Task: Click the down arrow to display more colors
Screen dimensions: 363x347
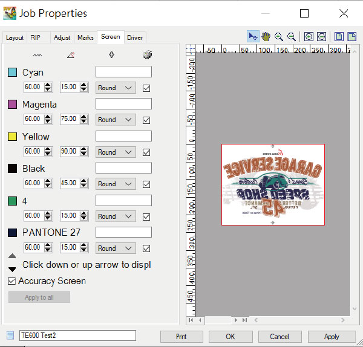Action: click(12, 269)
